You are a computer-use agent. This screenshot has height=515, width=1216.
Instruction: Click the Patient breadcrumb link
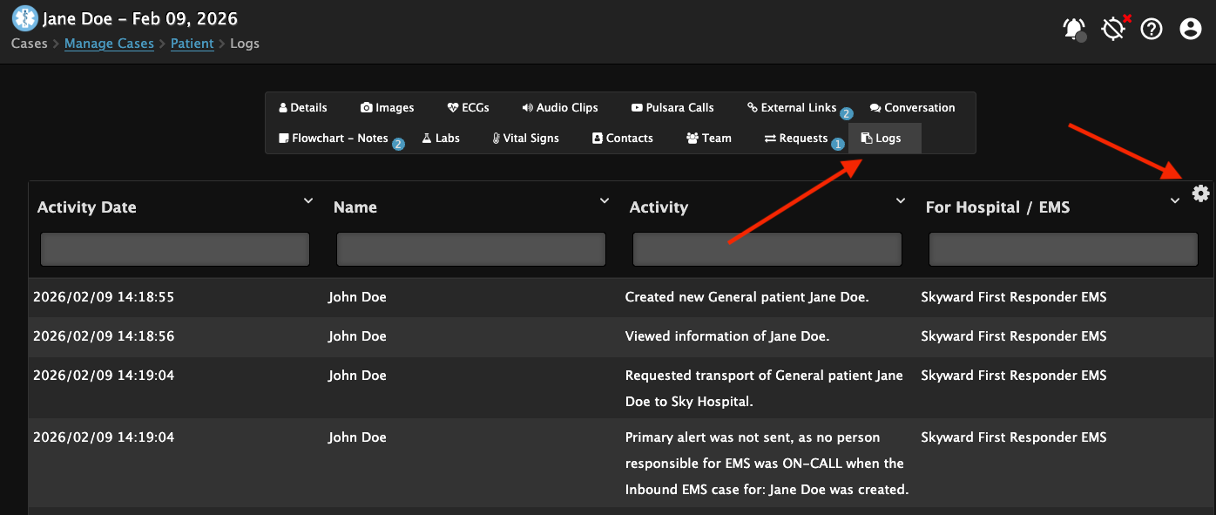pos(192,44)
